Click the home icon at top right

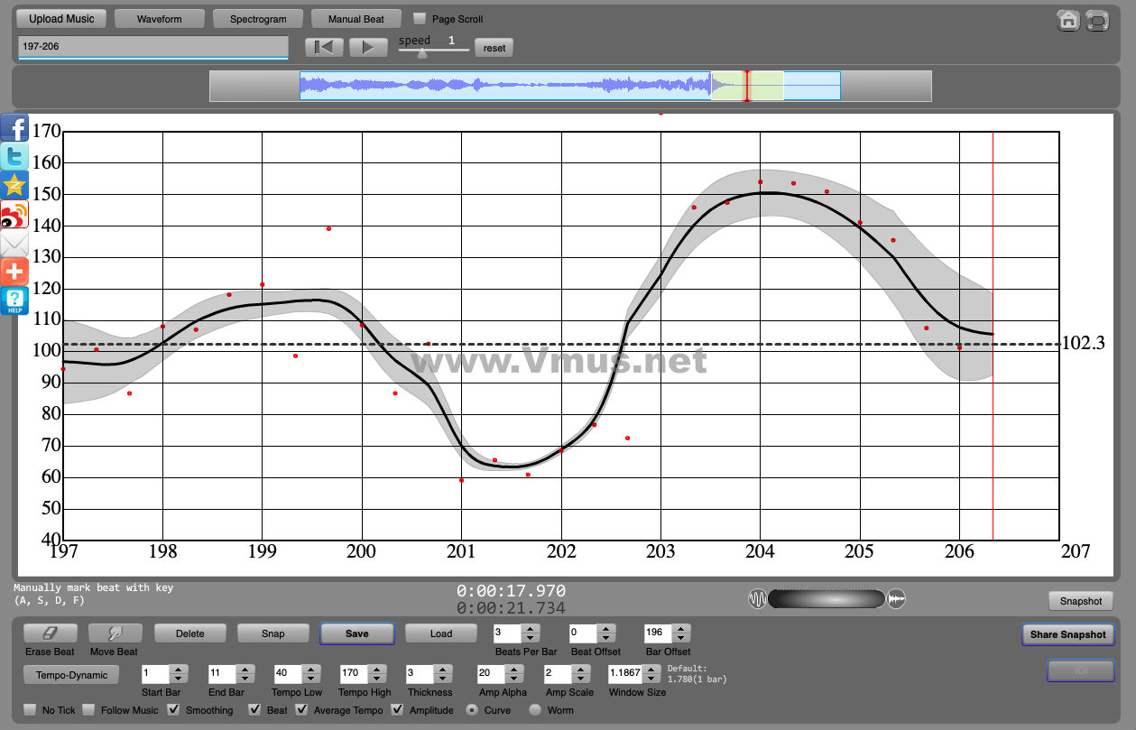(1068, 20)
